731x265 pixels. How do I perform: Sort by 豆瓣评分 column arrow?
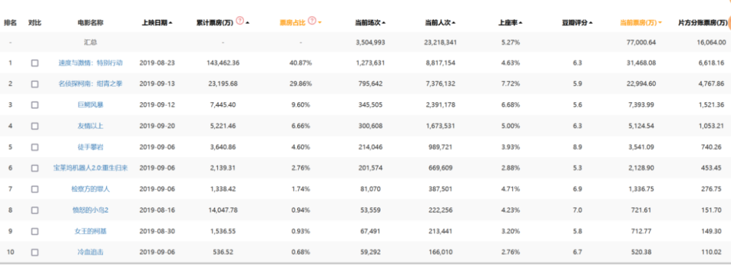[x=591, y=23]
